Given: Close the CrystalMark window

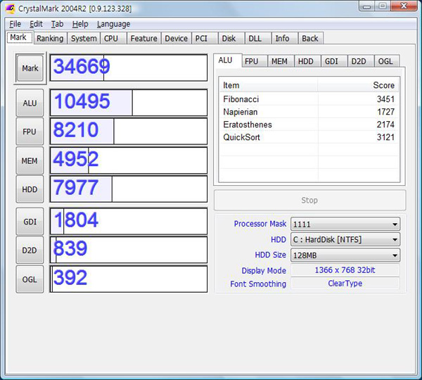Looking at the screenshot, I should tap(404, 6).
